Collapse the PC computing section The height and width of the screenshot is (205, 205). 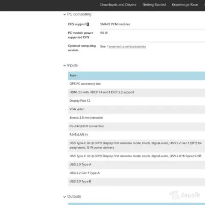pos(64,15)
